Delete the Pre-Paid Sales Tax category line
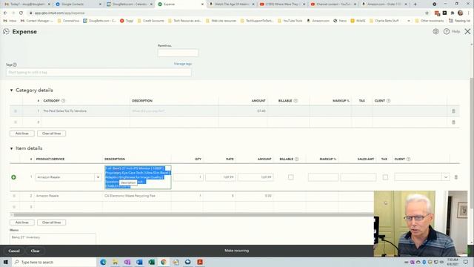Viewport: 474px width, 267px height. click(x=453, y=111)
